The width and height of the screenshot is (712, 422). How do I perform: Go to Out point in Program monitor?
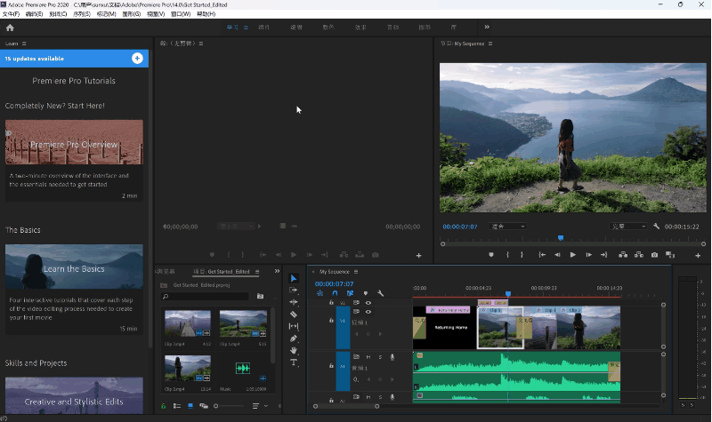pyautogui.click(x=604, y=255)
